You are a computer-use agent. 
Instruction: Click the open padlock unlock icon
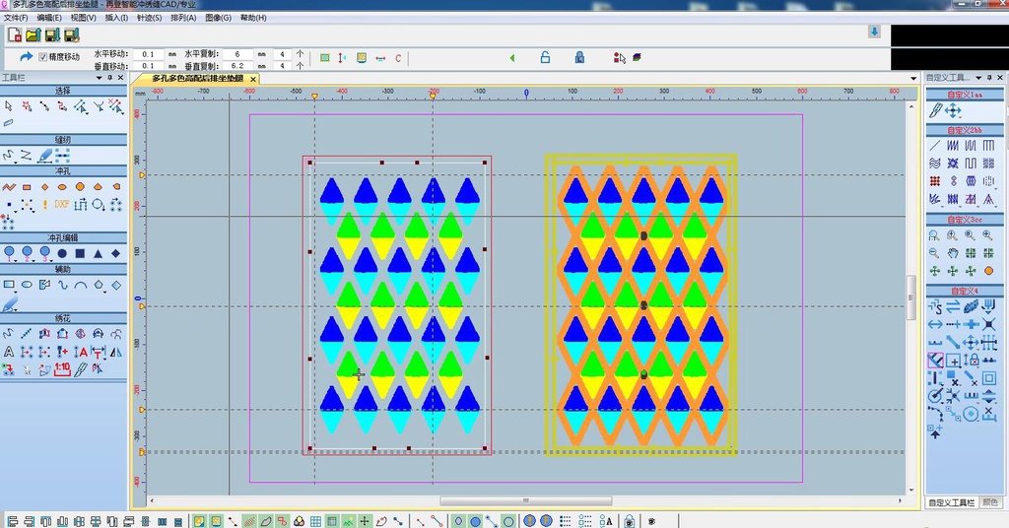545,58
